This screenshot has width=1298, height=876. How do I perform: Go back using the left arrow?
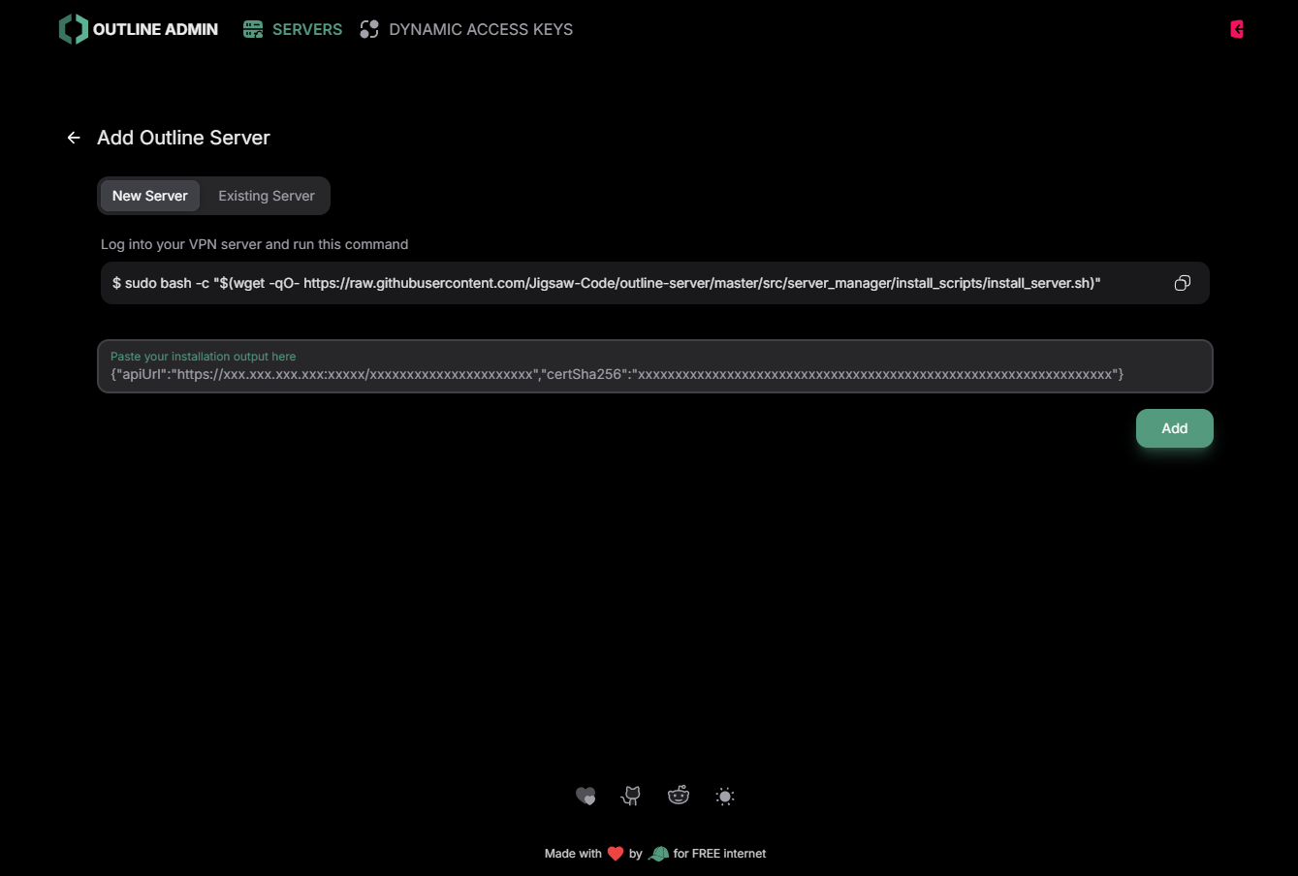point(74,138)
